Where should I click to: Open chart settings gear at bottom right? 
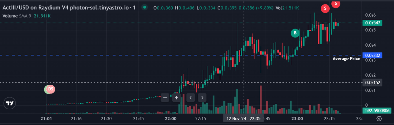click(379, 119)
